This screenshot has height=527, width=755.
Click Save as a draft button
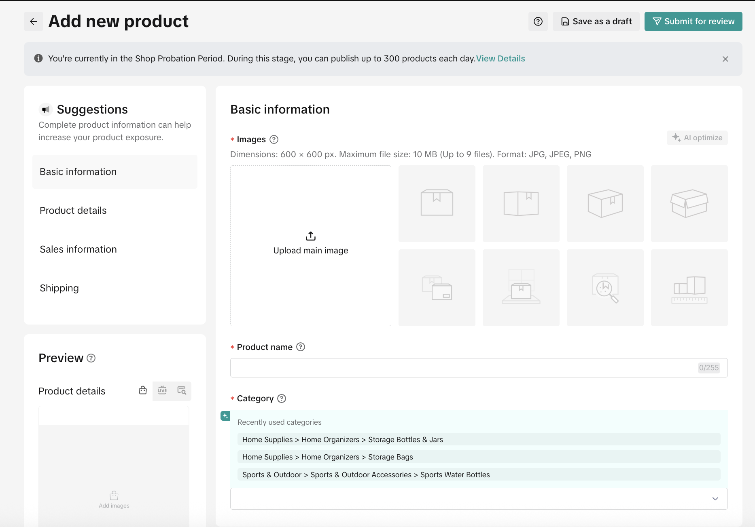596,21
